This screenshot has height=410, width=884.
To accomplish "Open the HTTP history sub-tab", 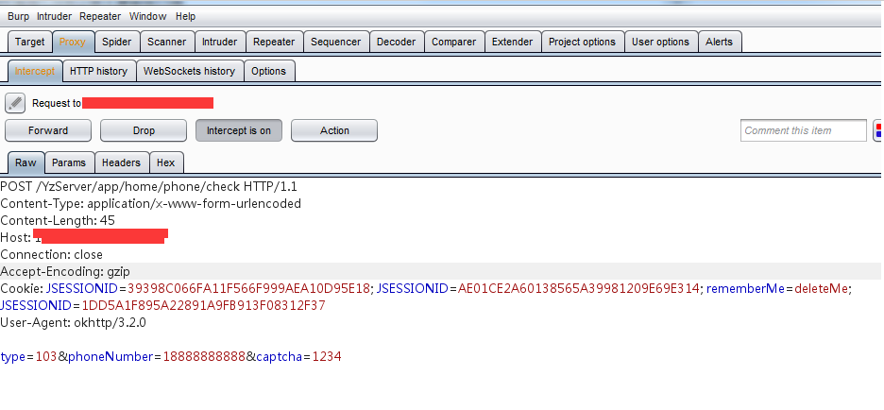I will coord(98,71).
